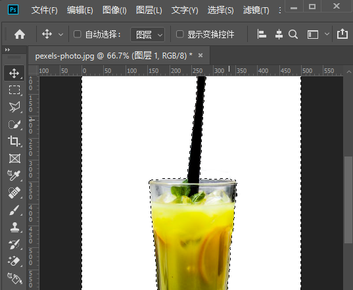Viewport: 353px width, 290px height.
Task: Show hidden menus via the overflow dots
Action: tap(279, 10)
